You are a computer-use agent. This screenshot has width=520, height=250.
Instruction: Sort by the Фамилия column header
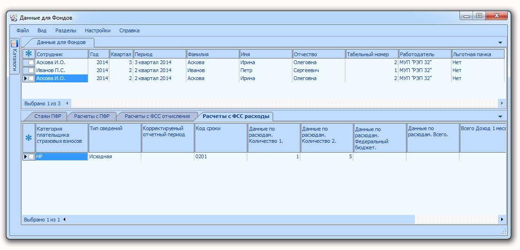(213, 54)
